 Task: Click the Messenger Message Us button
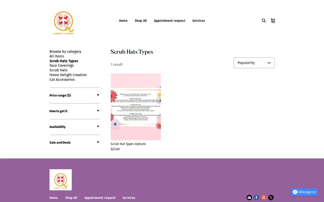[304, 192]
